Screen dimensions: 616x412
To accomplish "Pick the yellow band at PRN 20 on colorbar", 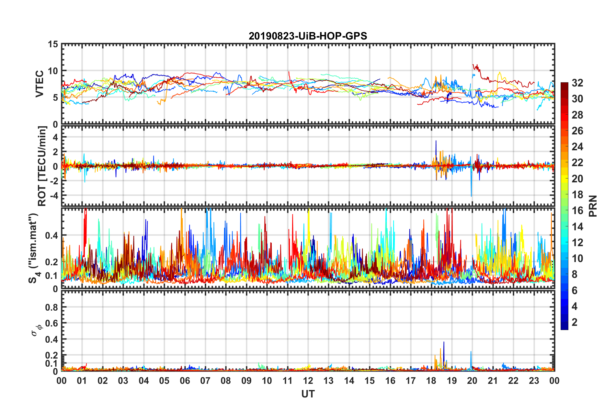I will pos(564,178).
